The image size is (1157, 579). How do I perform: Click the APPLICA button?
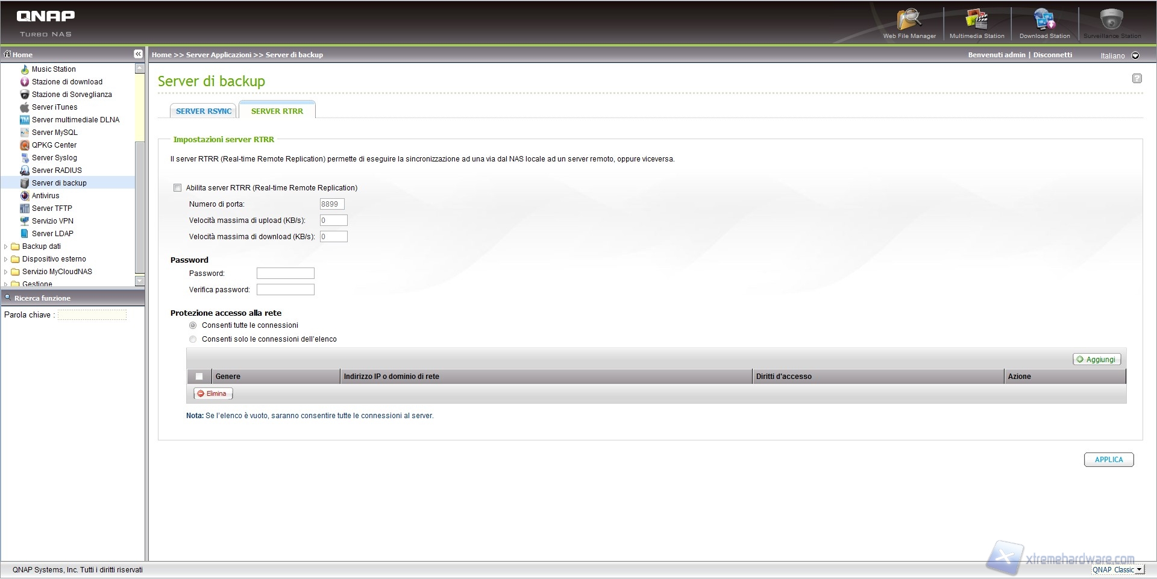pos(1109,460)
